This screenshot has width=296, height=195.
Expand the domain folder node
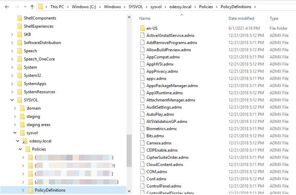click(x=15, y=108)
